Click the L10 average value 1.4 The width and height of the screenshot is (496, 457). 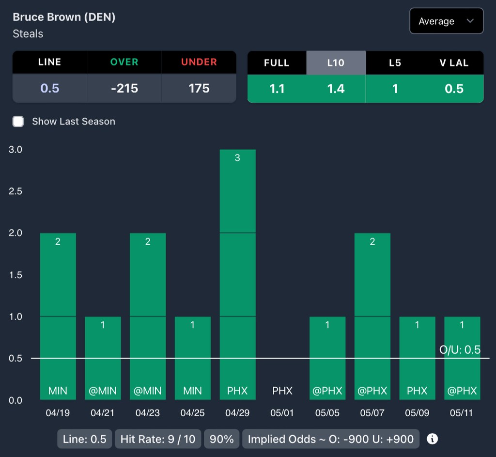[x=336, y=89]
